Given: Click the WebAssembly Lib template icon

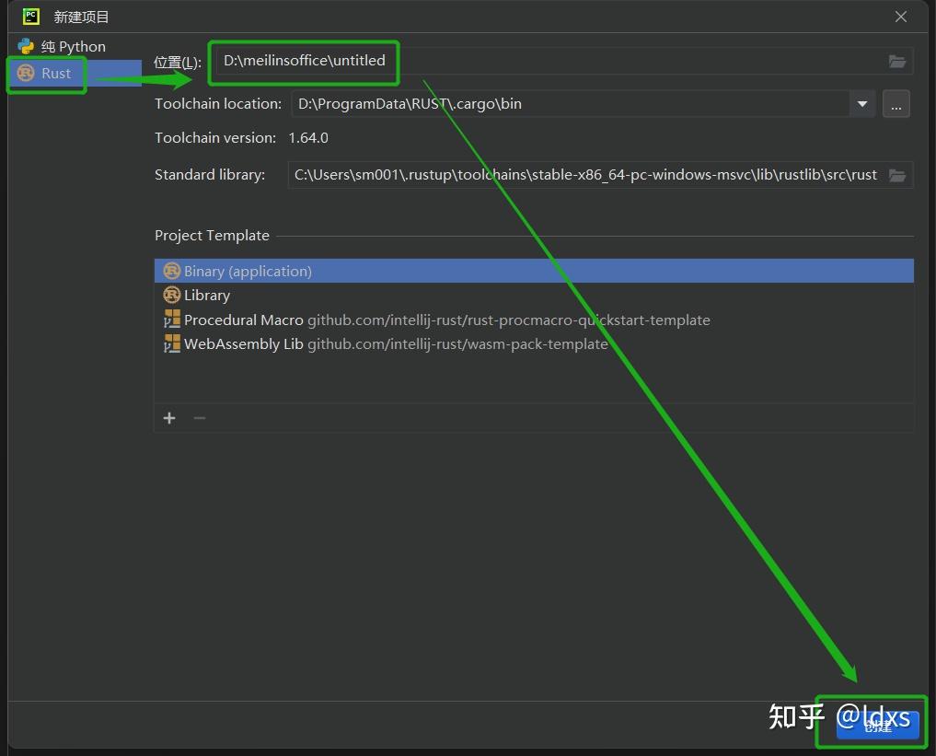Looking at the screenshot, I should pyautogui.click(x=171, y=344).
